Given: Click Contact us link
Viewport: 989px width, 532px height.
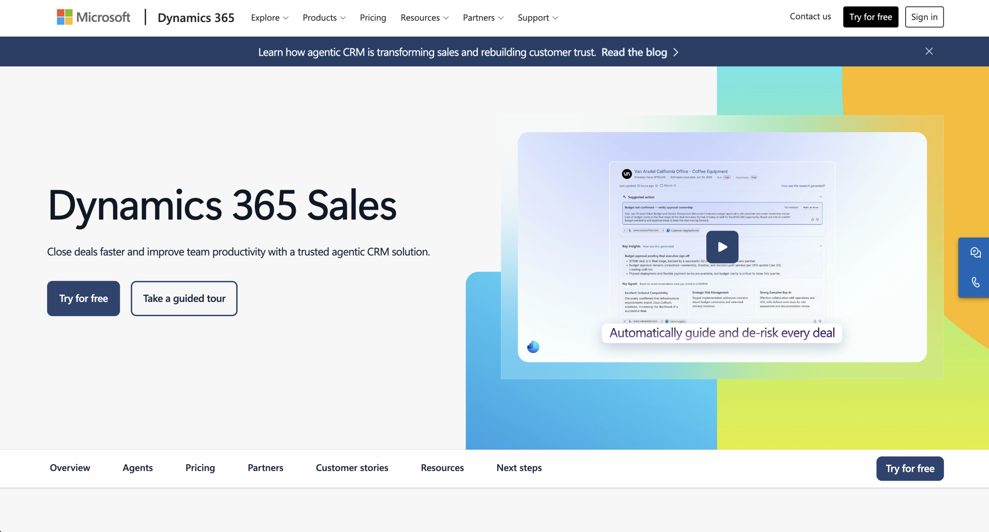Looking at the screenshot, I should 810,17.
